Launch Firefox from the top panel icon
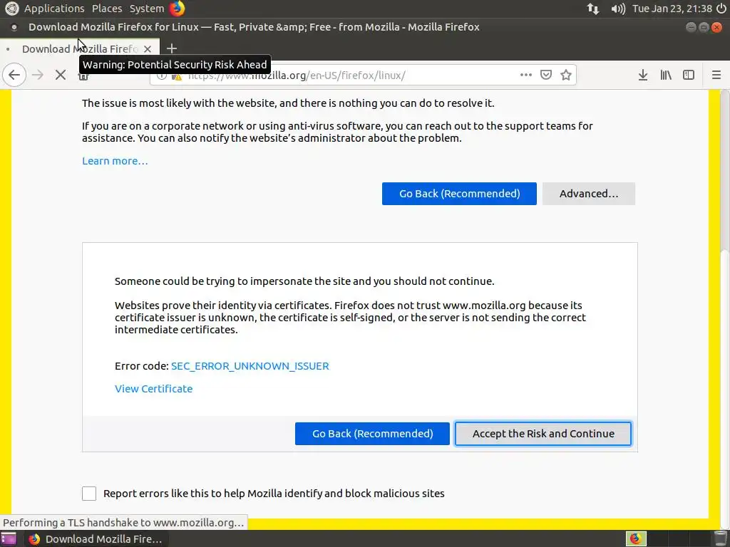 pyautogui.click(x=177, y=9)
